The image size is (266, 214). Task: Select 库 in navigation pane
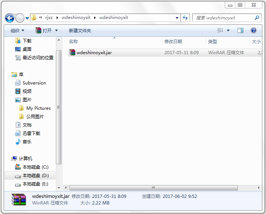click(x=21, y=75)
